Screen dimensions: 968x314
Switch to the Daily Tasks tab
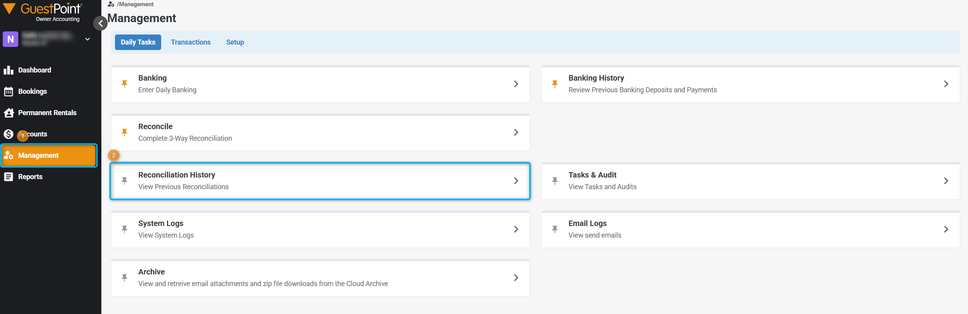(138, 42)
